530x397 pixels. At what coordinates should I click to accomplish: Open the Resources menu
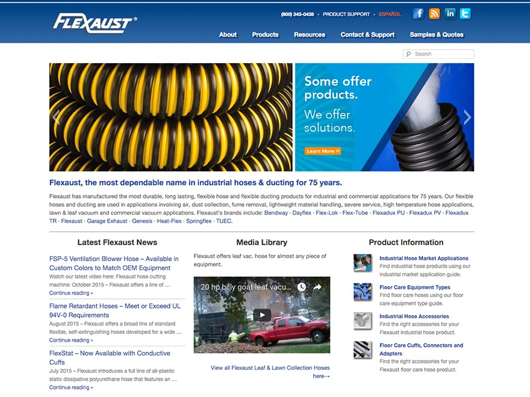(x=310, y=34)
